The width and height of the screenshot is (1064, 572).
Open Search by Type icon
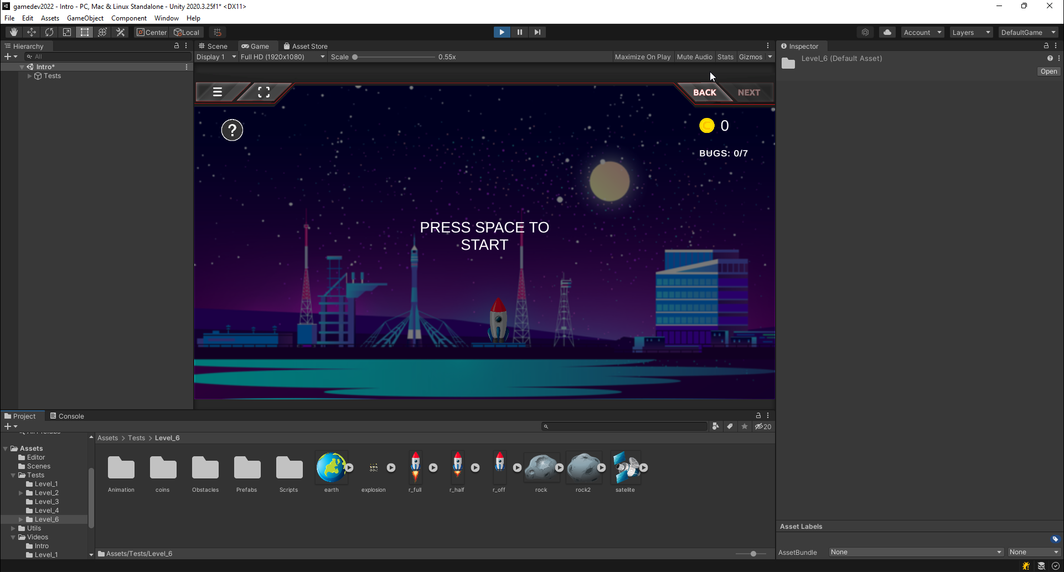716,426
